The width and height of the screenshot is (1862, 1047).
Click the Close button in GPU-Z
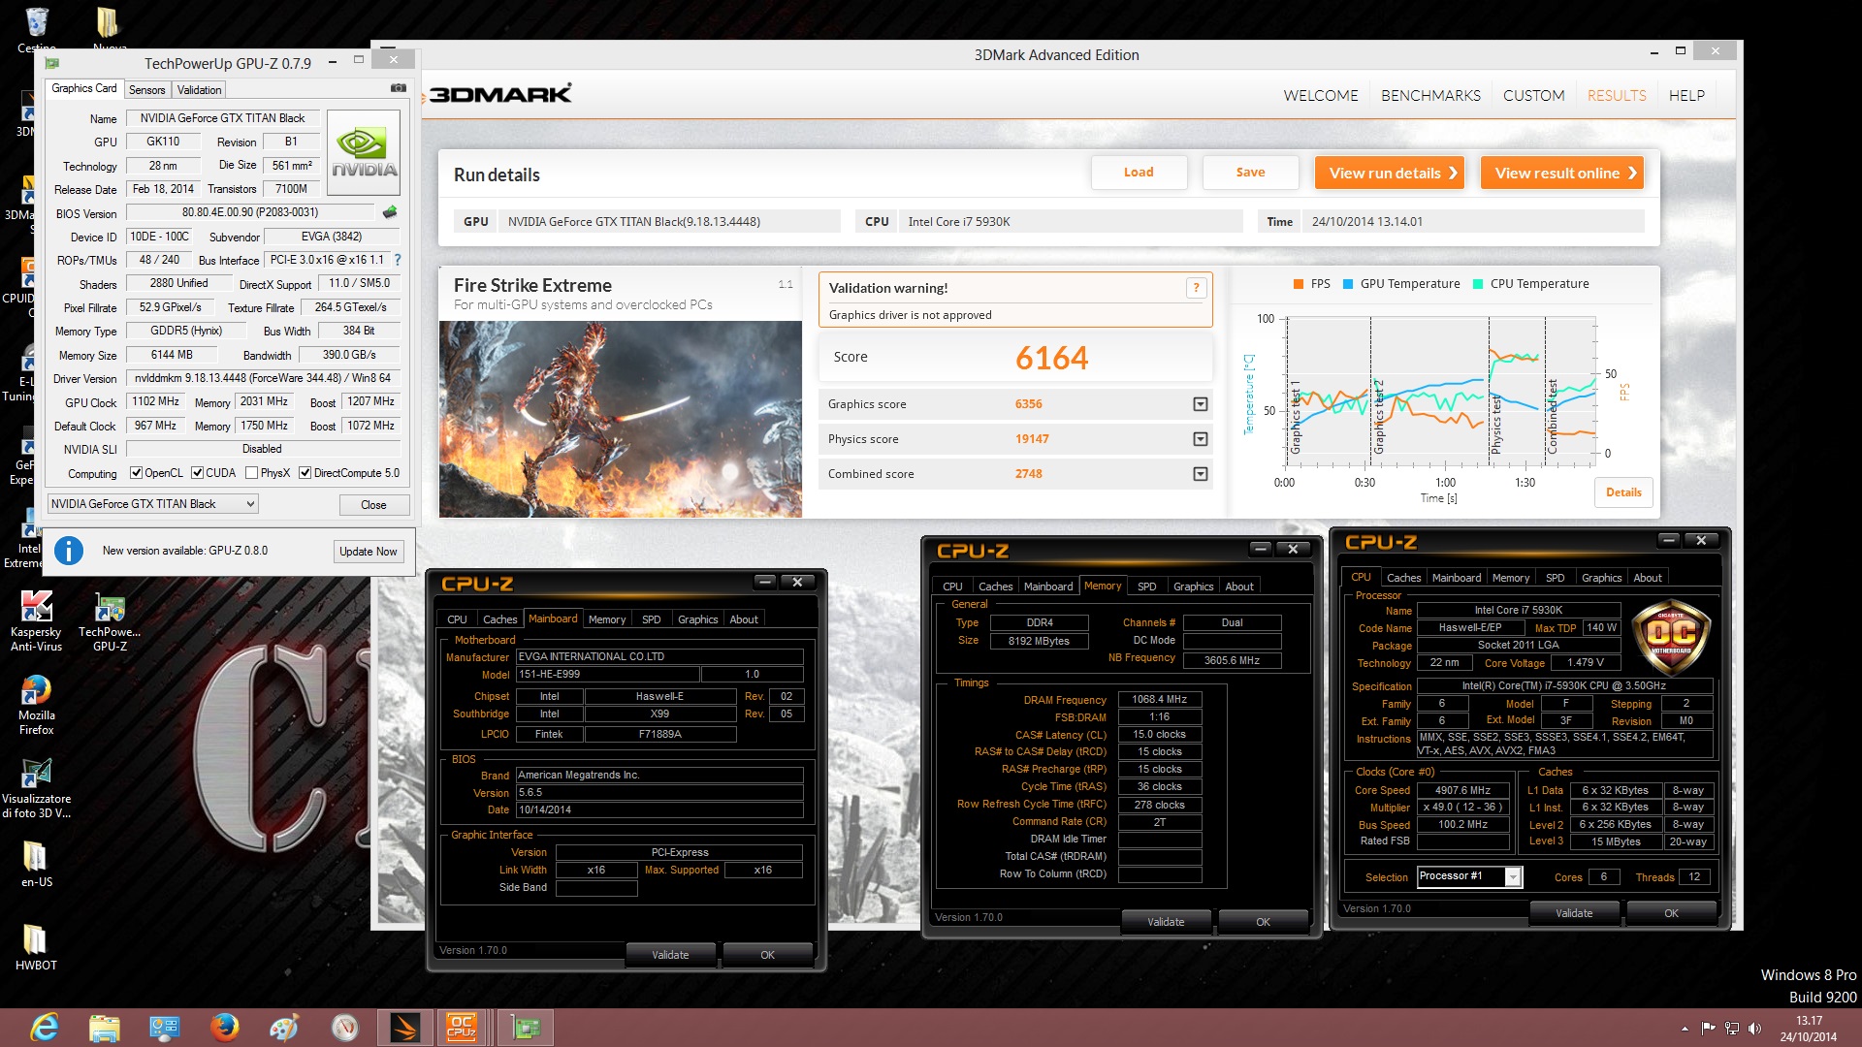click(373, 505)
